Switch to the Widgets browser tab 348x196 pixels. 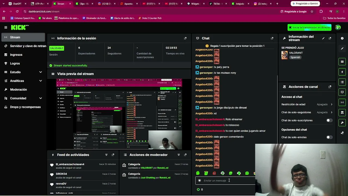(x=195, y=4)
